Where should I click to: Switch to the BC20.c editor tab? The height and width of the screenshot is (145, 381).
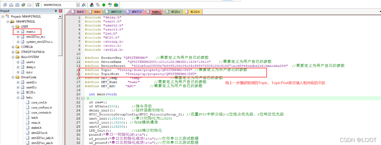coord(173,12)
